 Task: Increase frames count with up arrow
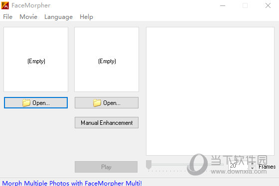tap(252, 163)
